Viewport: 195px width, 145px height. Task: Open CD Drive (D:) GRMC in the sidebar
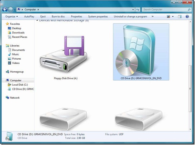point(23,89)
